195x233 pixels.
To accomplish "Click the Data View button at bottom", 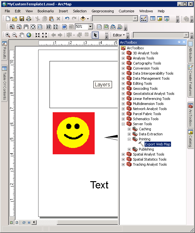I will (x=11, y=223).
